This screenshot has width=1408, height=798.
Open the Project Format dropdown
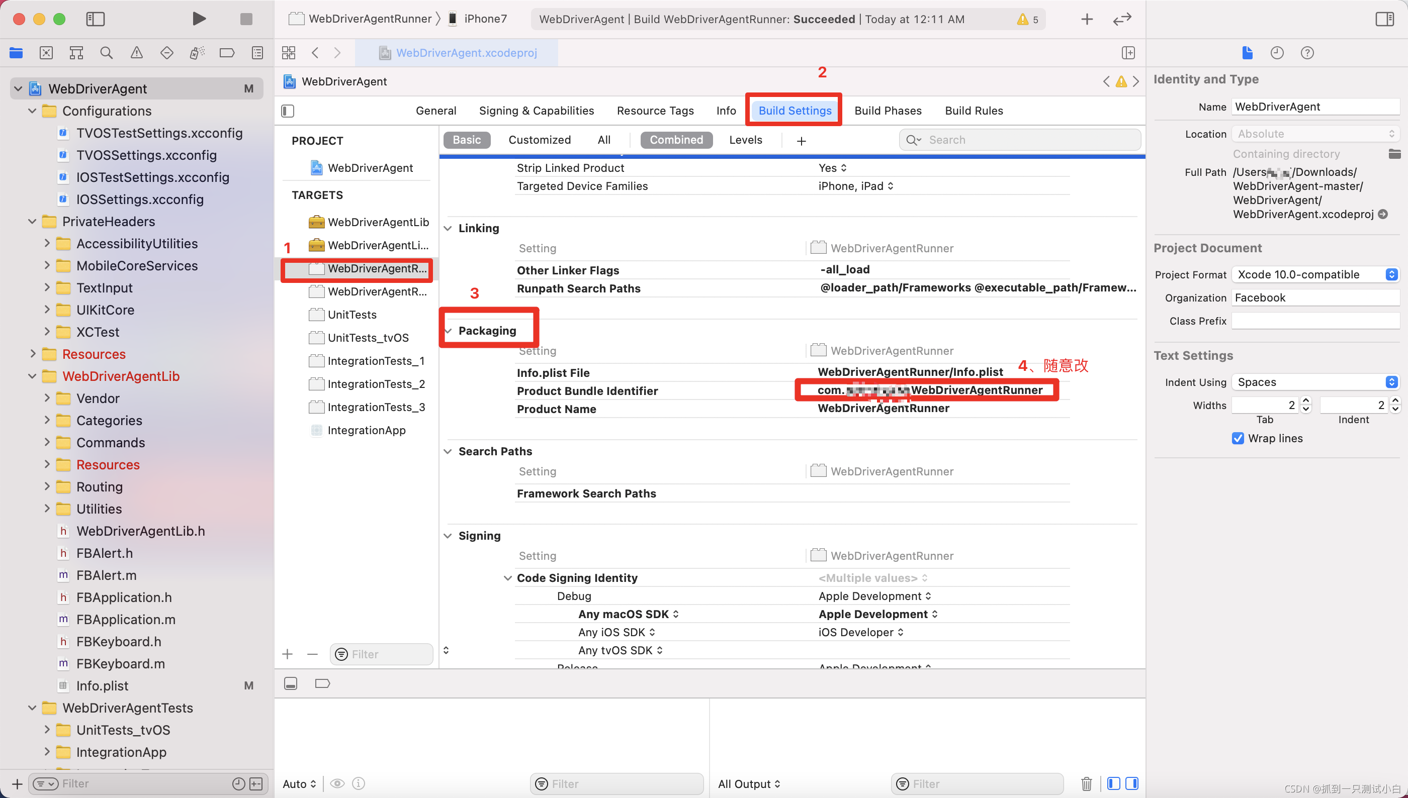click(1315, 274)
